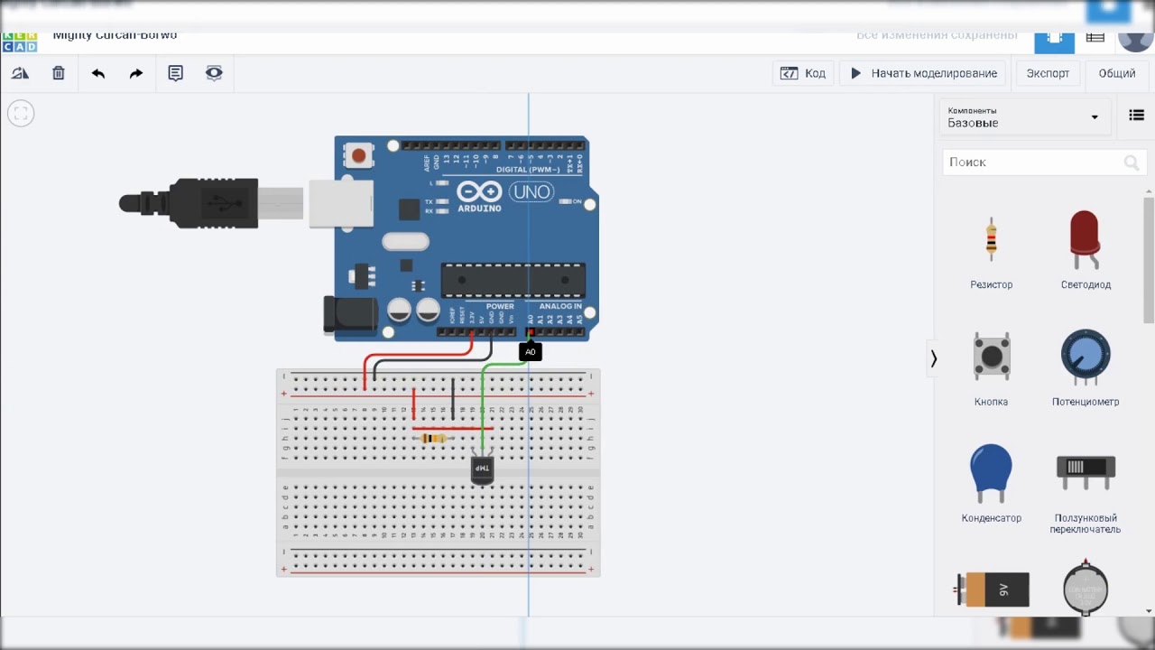This screenshot has width=1155, height=650.
Task: Toggle notes visibility eye icon
Action: coord(214,73)
